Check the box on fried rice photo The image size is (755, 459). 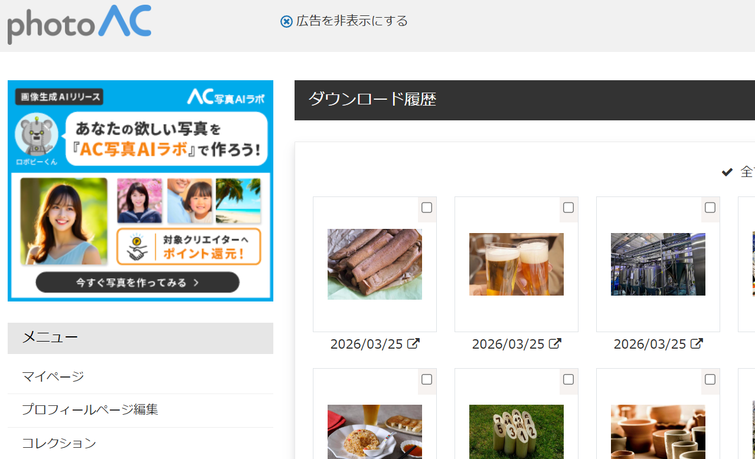click(427, 379)
